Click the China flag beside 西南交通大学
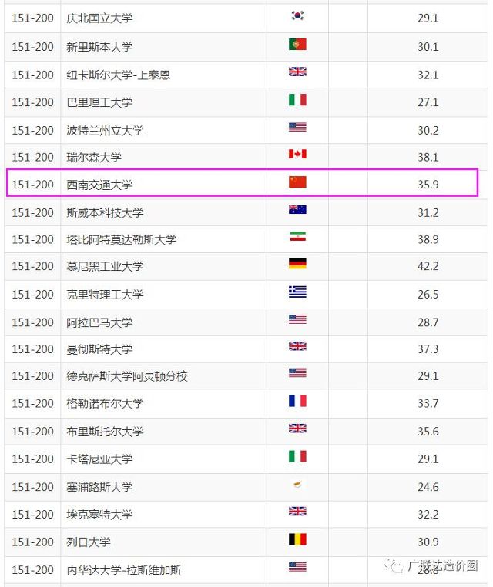Screen dimensions: 493x587 point(297,182)
